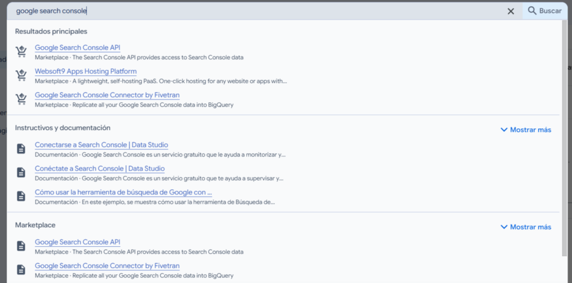Open Conectarse a Search Console | Data Studio
Image resolution: width=572 pixels, height=283 pixels.
[102, 145]
